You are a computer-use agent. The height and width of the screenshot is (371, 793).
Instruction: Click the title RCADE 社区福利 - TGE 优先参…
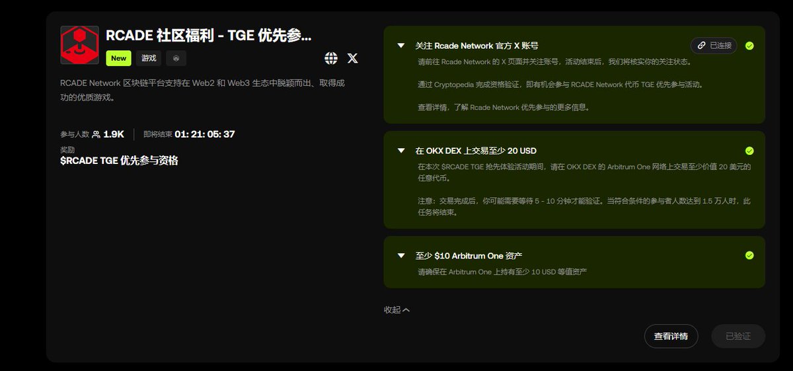pos(208,36)
